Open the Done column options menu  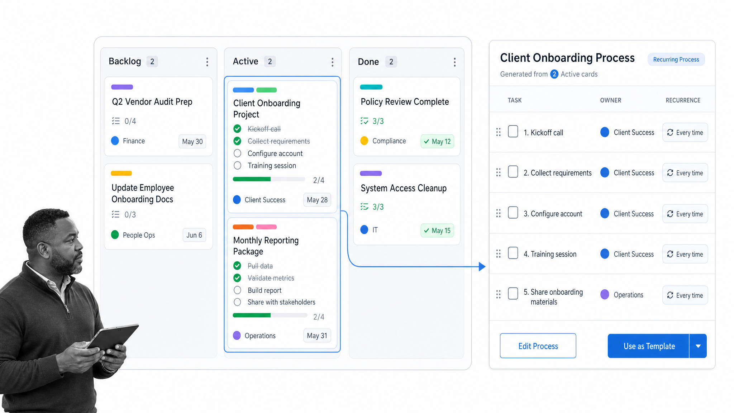pyautogui.click(x=455, y=62)
